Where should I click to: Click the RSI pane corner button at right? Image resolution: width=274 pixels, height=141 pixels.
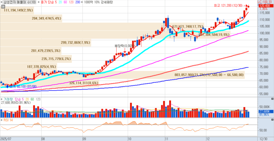272,120
